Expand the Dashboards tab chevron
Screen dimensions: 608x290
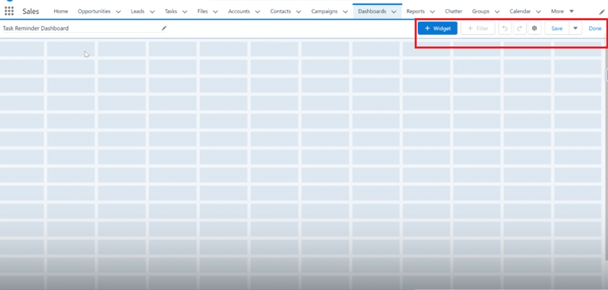tap(394, 12)
